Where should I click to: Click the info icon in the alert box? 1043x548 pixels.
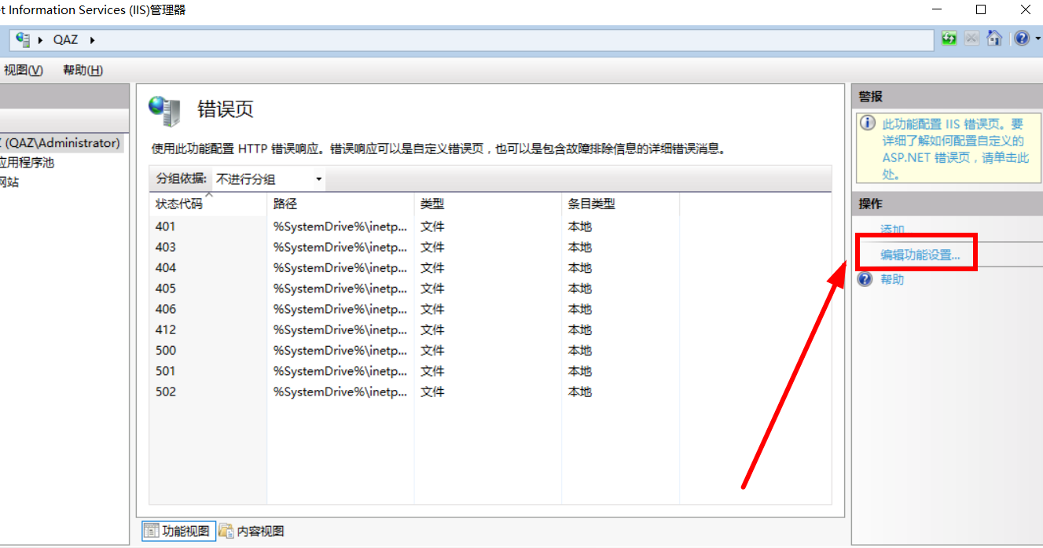point(868,123)
